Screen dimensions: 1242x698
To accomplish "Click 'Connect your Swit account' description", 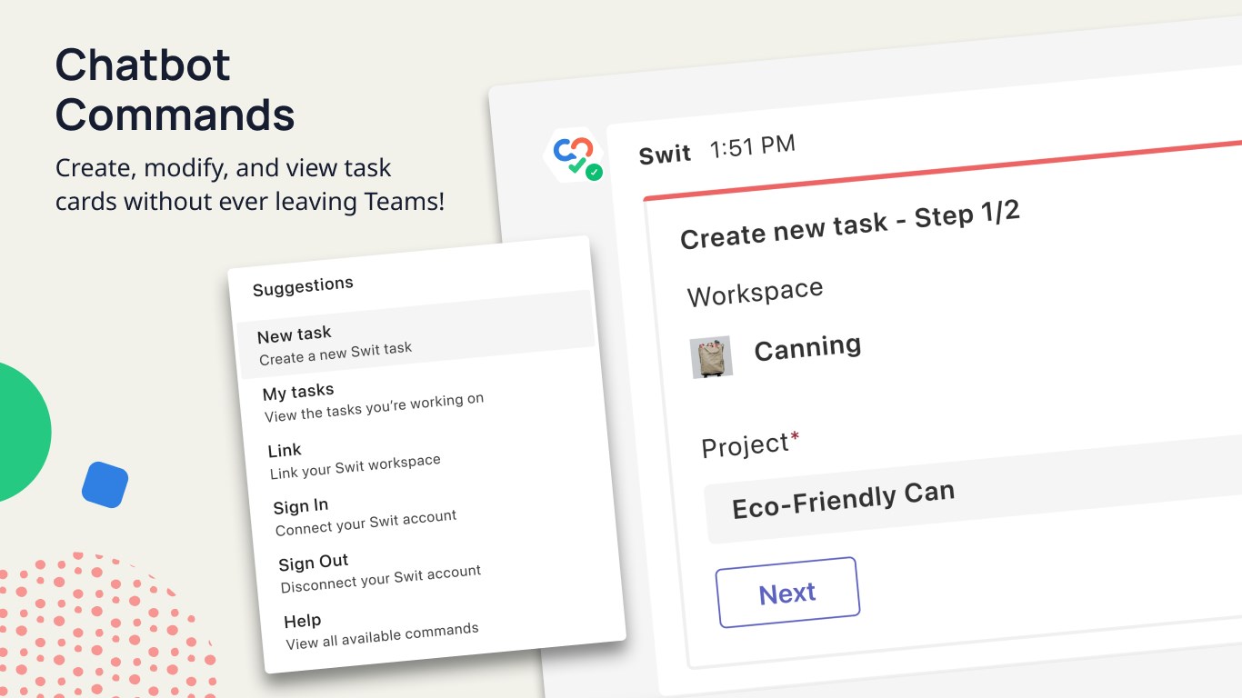I will coord(366,523).
